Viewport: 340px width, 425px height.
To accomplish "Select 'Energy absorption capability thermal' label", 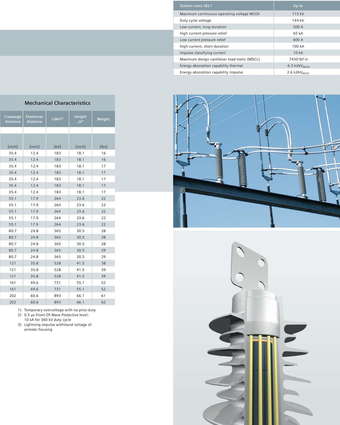I will [x=211, y=66].
